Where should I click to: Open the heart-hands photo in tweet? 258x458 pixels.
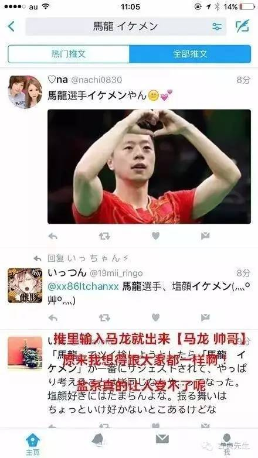(x=149, y=166)
